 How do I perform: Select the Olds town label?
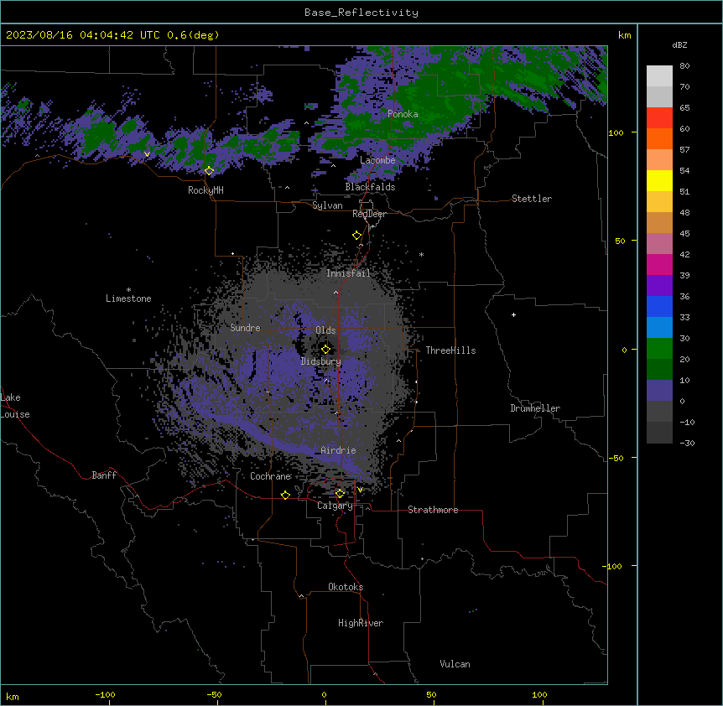click(x=325, y=330)
